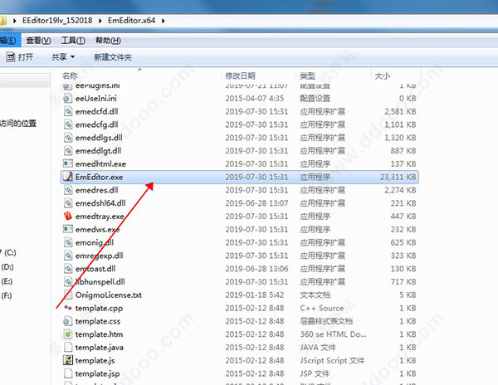The width and height of the screenshot is (498, 385).
Task: Click the emedhtml.exe file icon
Action: point(68,163)
